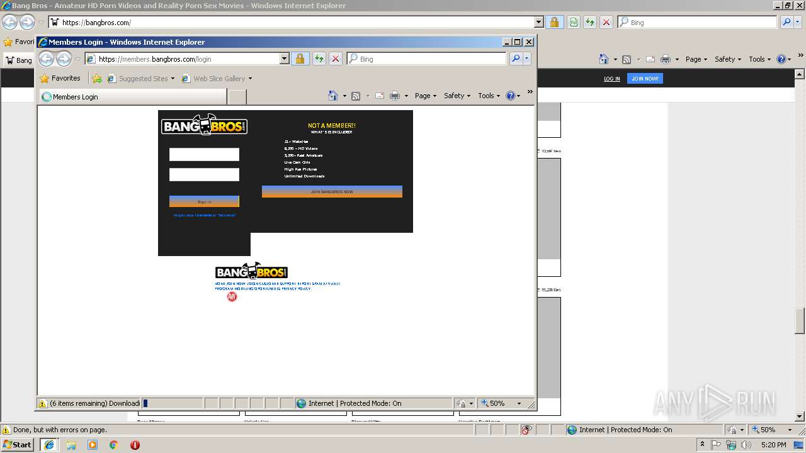This screenshot has height=453, width=806.
Task: Click Internet Protected Mode in Members Login status bar
Action: [x=349, y=403]
